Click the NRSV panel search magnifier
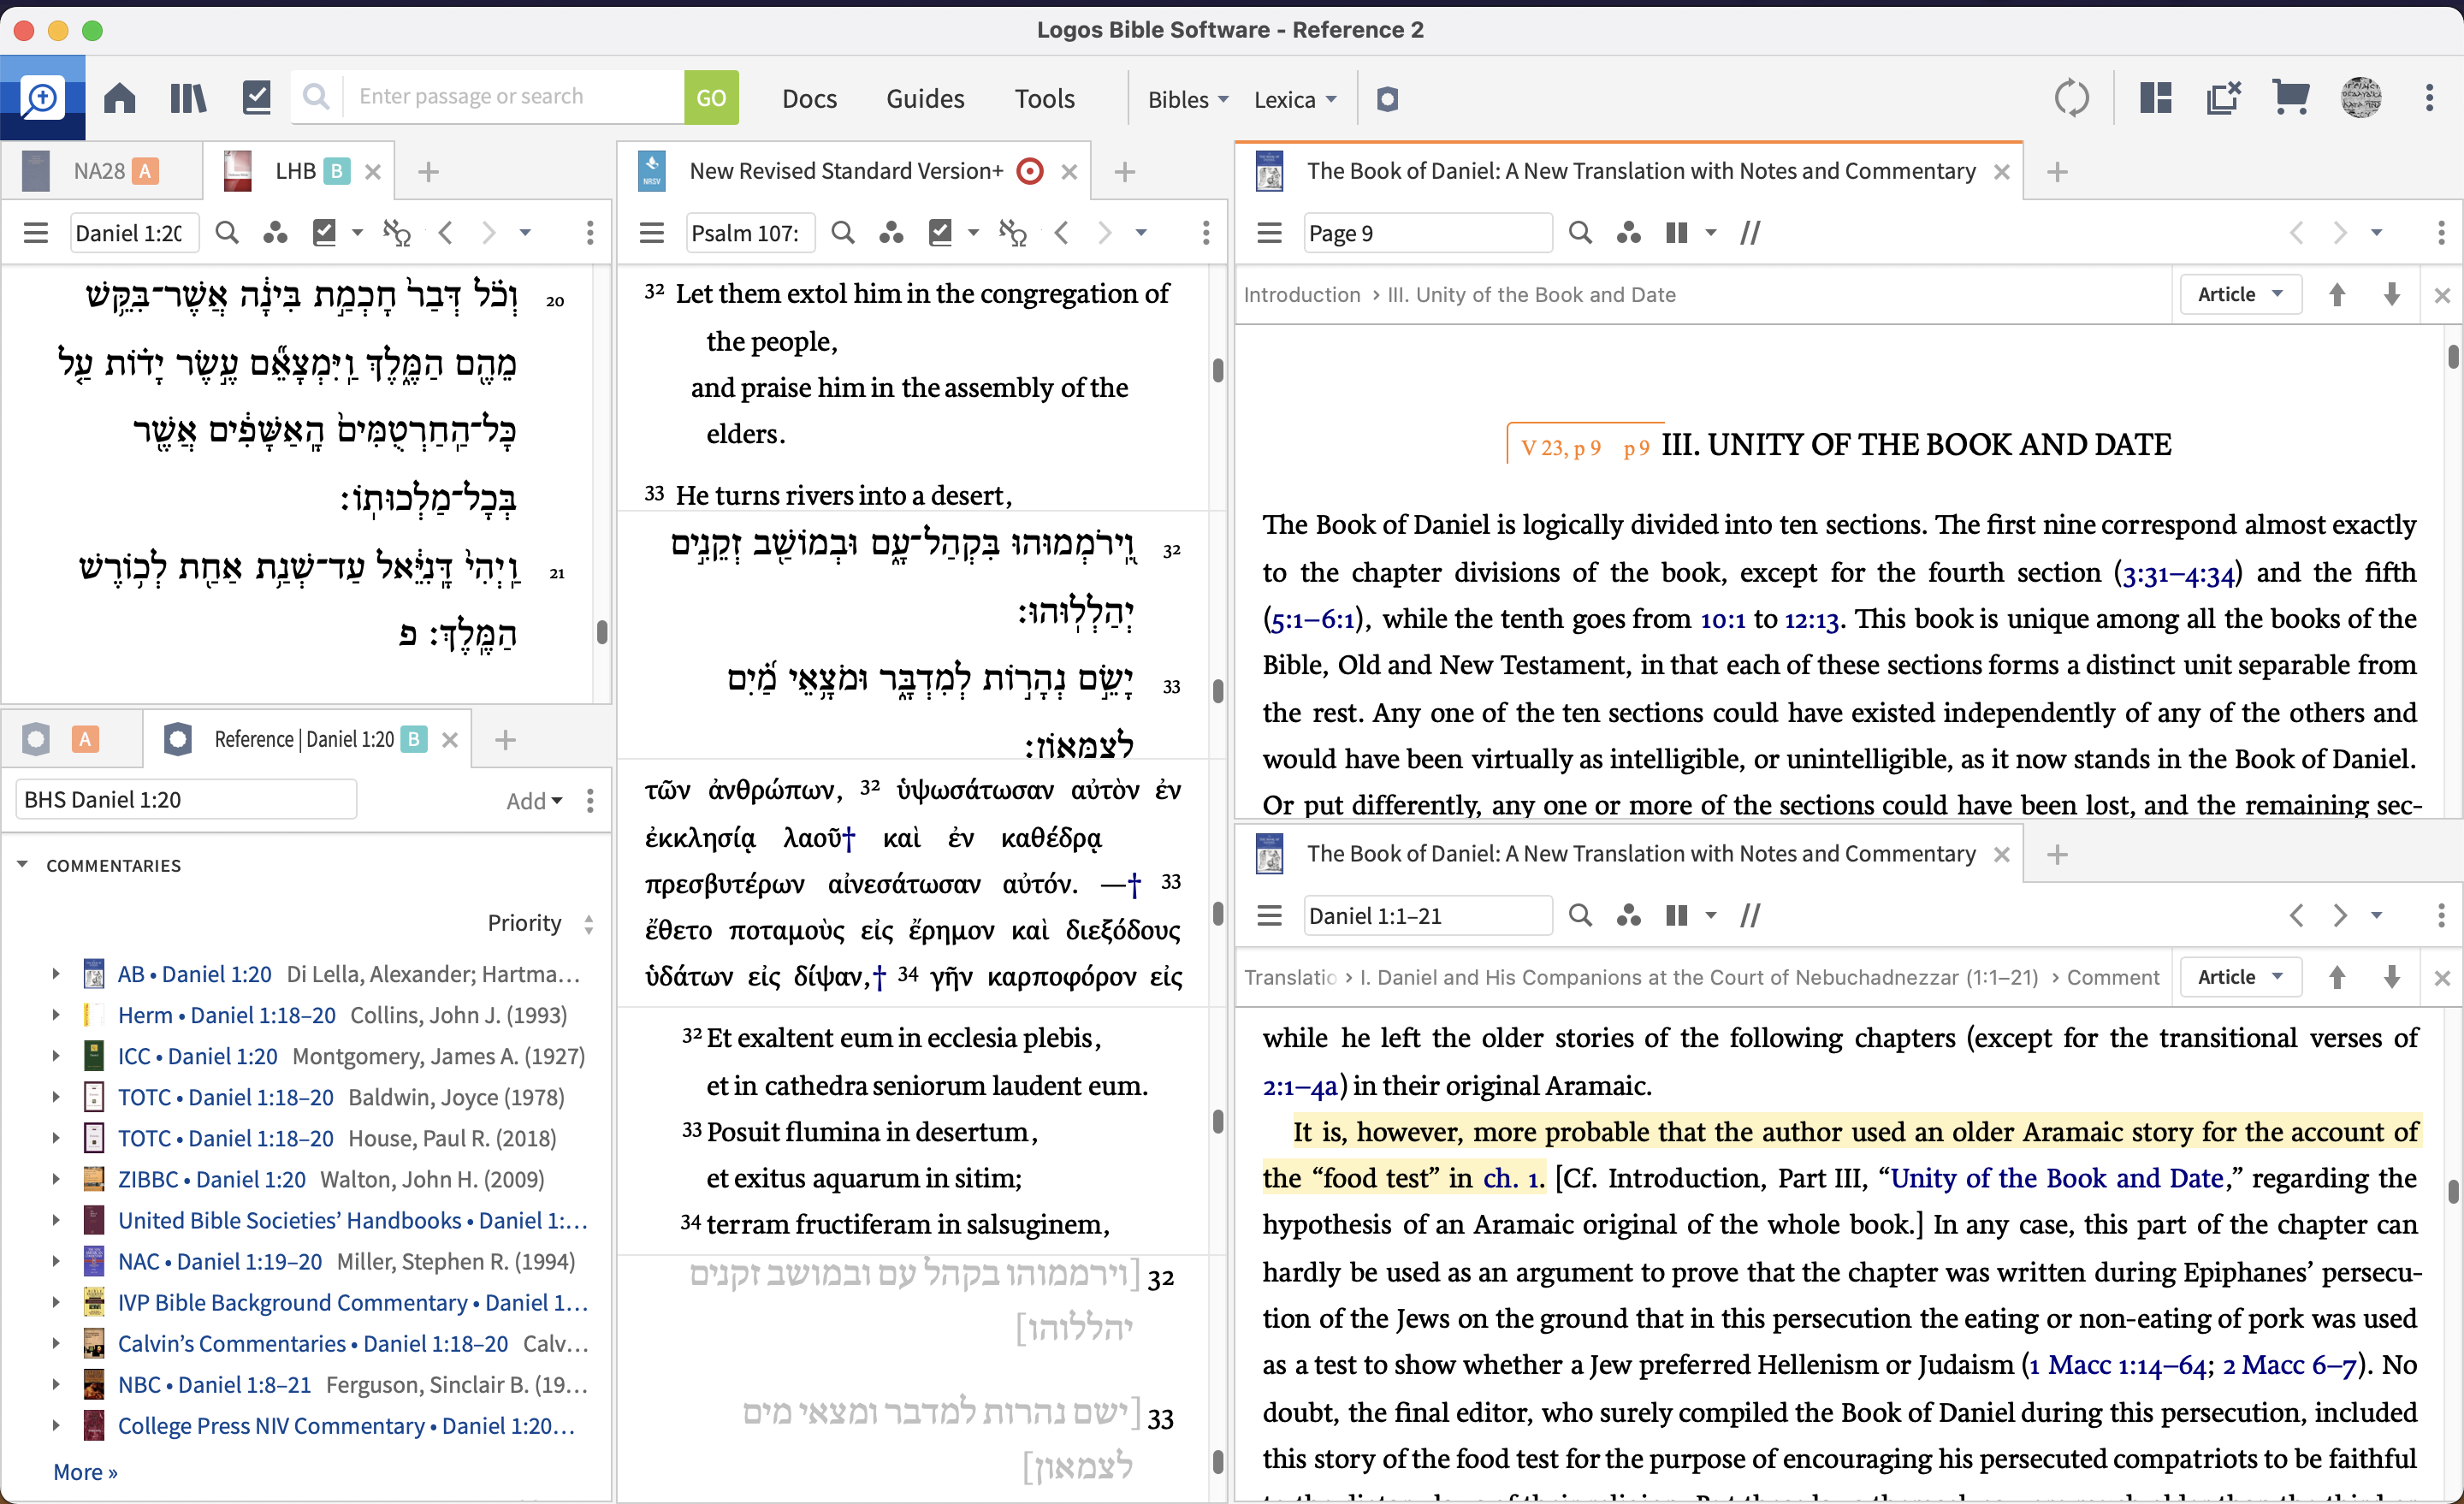This screenshot has width=2464, height=1504. (843, 233)
